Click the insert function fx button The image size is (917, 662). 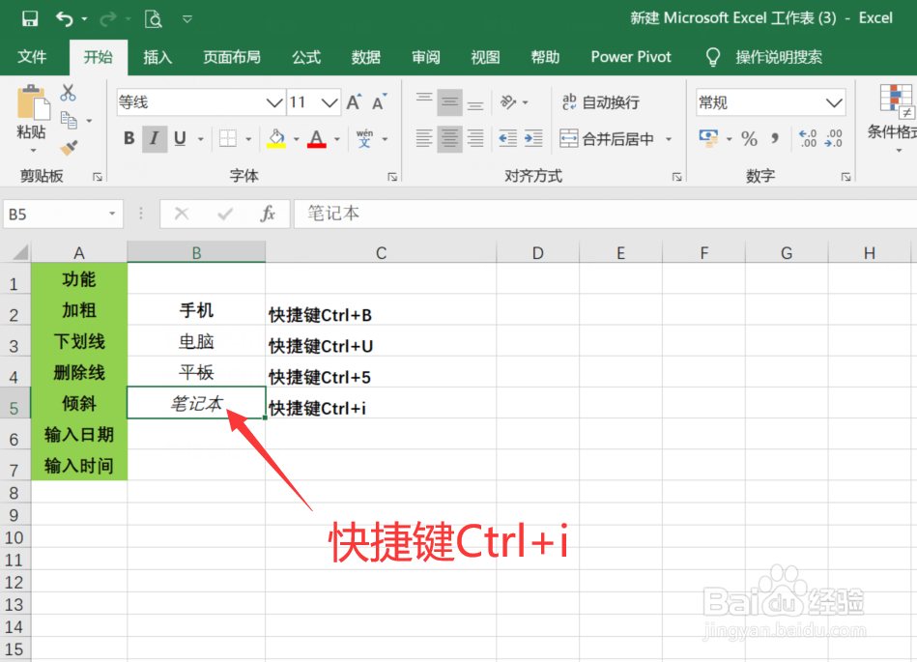(268, 214)
